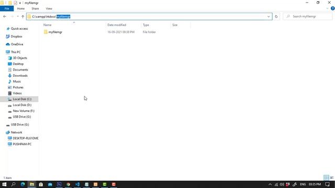Expand the ribbon with the chevron
The width and height of the screenshot is (335, 188).
coord(327,8)
